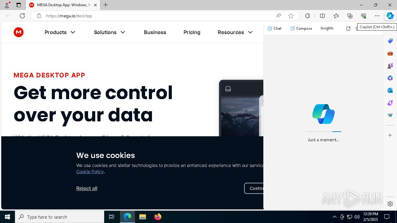The image size is (397, 223).
Task: Open Copilot link in new tab icon
Action: [x=348, y=28]
